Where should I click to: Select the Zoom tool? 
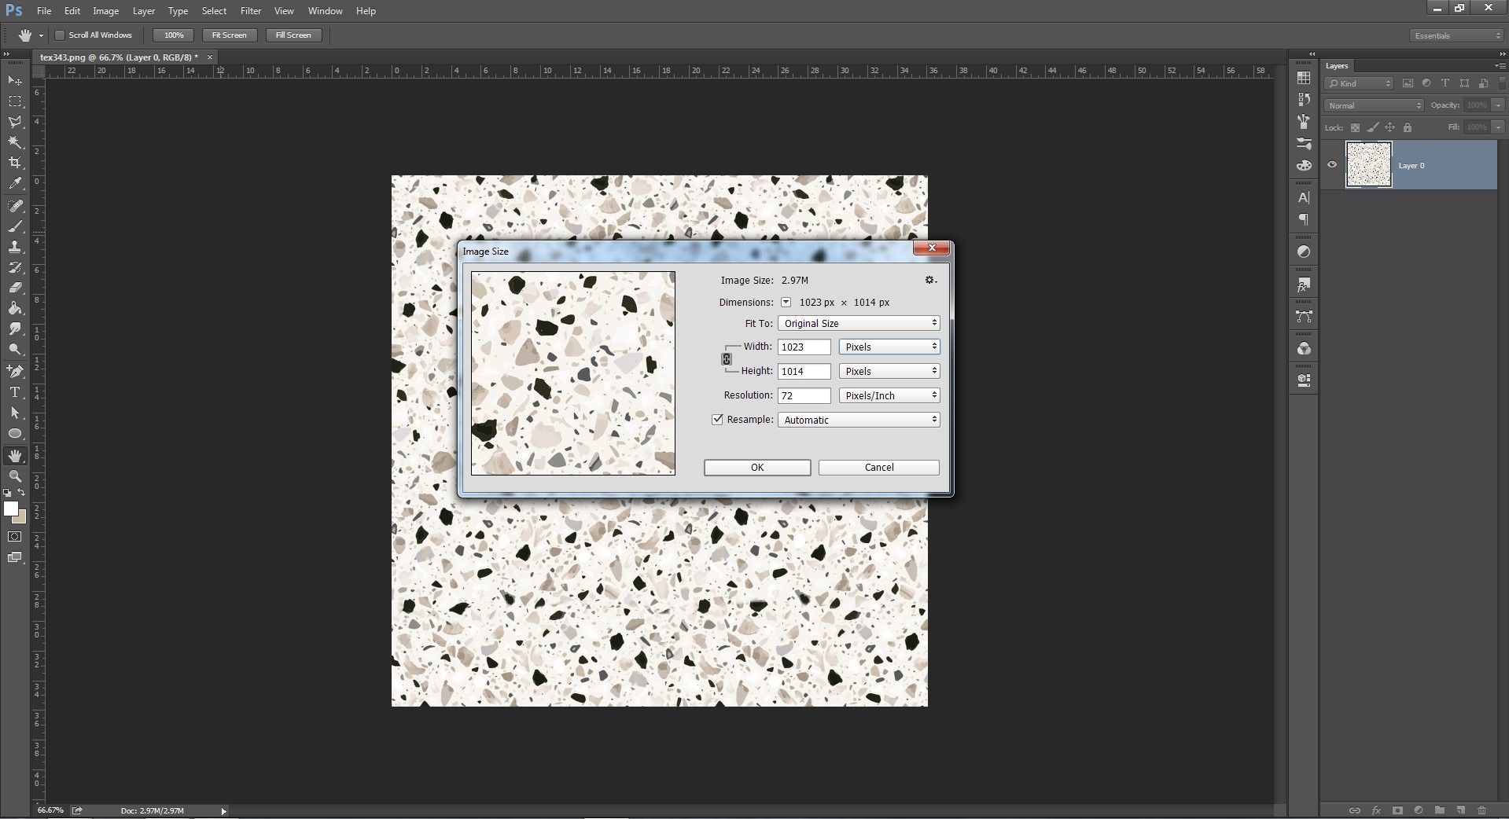coord(15,476)
